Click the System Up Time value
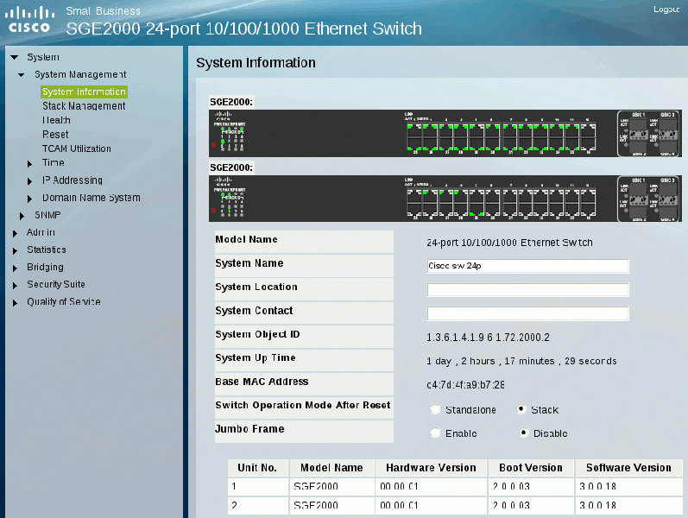 [521, 361]
